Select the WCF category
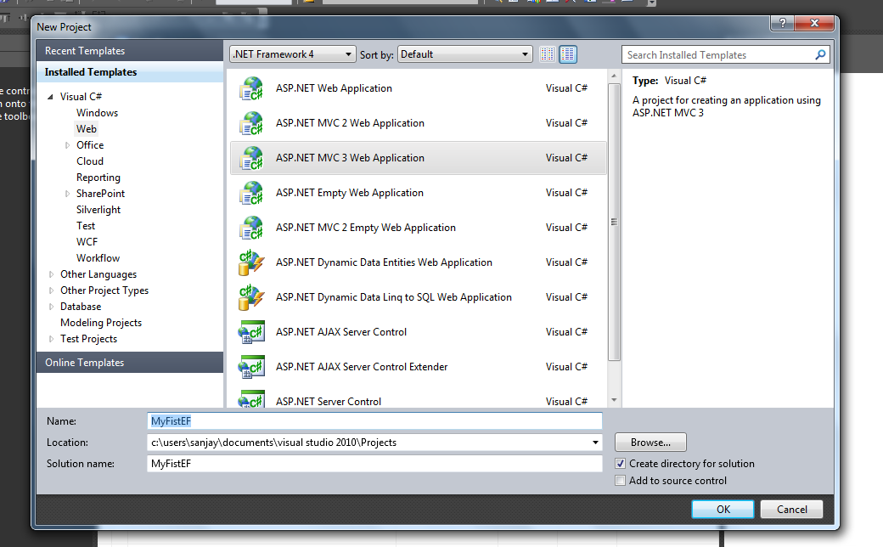Viewport: 883px width, 547px height. coord(87,242)
